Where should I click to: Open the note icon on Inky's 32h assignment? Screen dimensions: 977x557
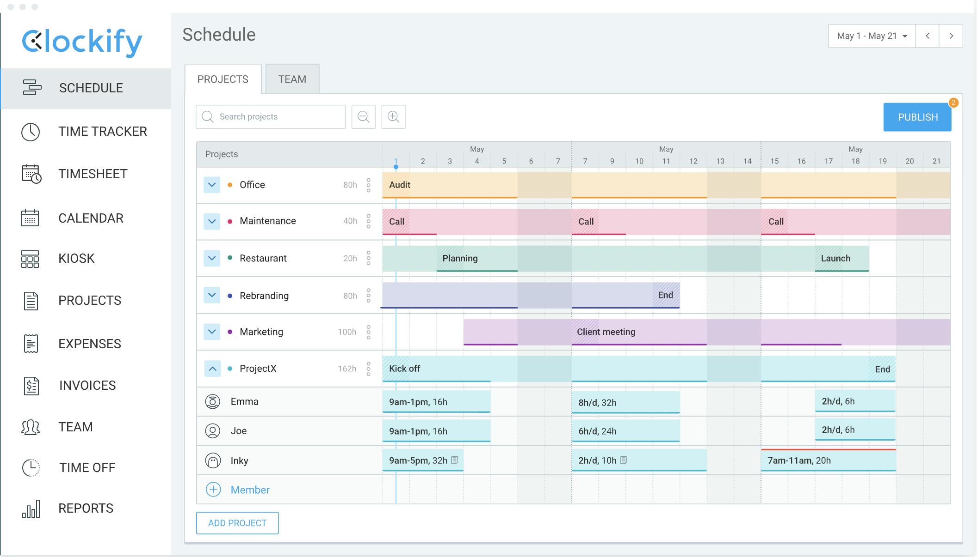coord(455,460)
